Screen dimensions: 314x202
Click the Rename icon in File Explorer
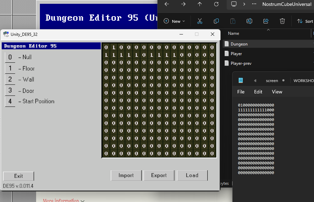(249, 21)
